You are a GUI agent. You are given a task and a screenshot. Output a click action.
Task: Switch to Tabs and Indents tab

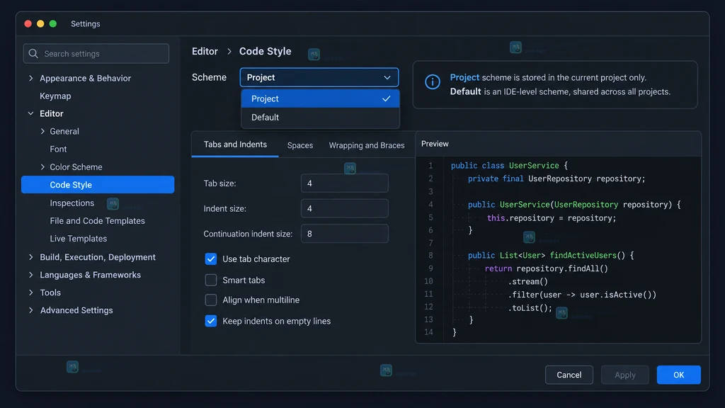235,144
